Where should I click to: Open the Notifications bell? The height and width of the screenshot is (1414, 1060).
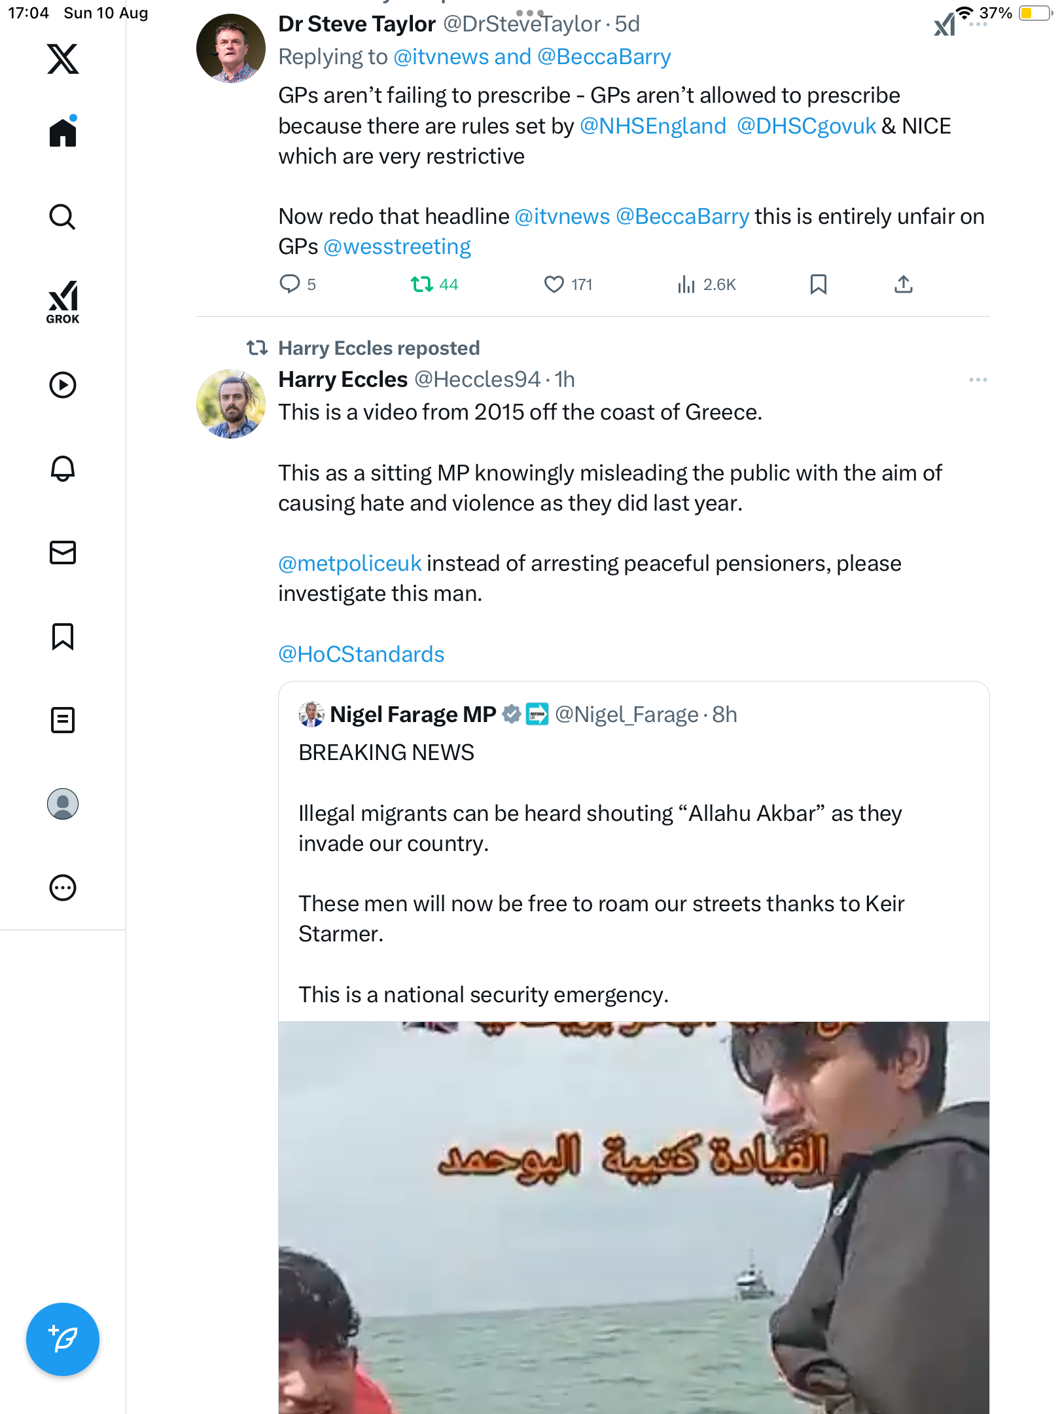point(63,469)
